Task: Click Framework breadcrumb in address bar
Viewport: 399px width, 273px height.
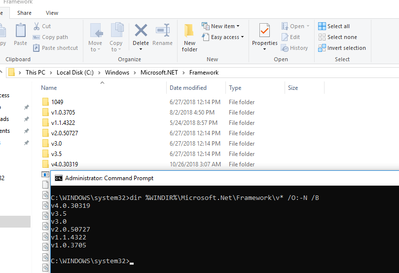Action: 204,73
